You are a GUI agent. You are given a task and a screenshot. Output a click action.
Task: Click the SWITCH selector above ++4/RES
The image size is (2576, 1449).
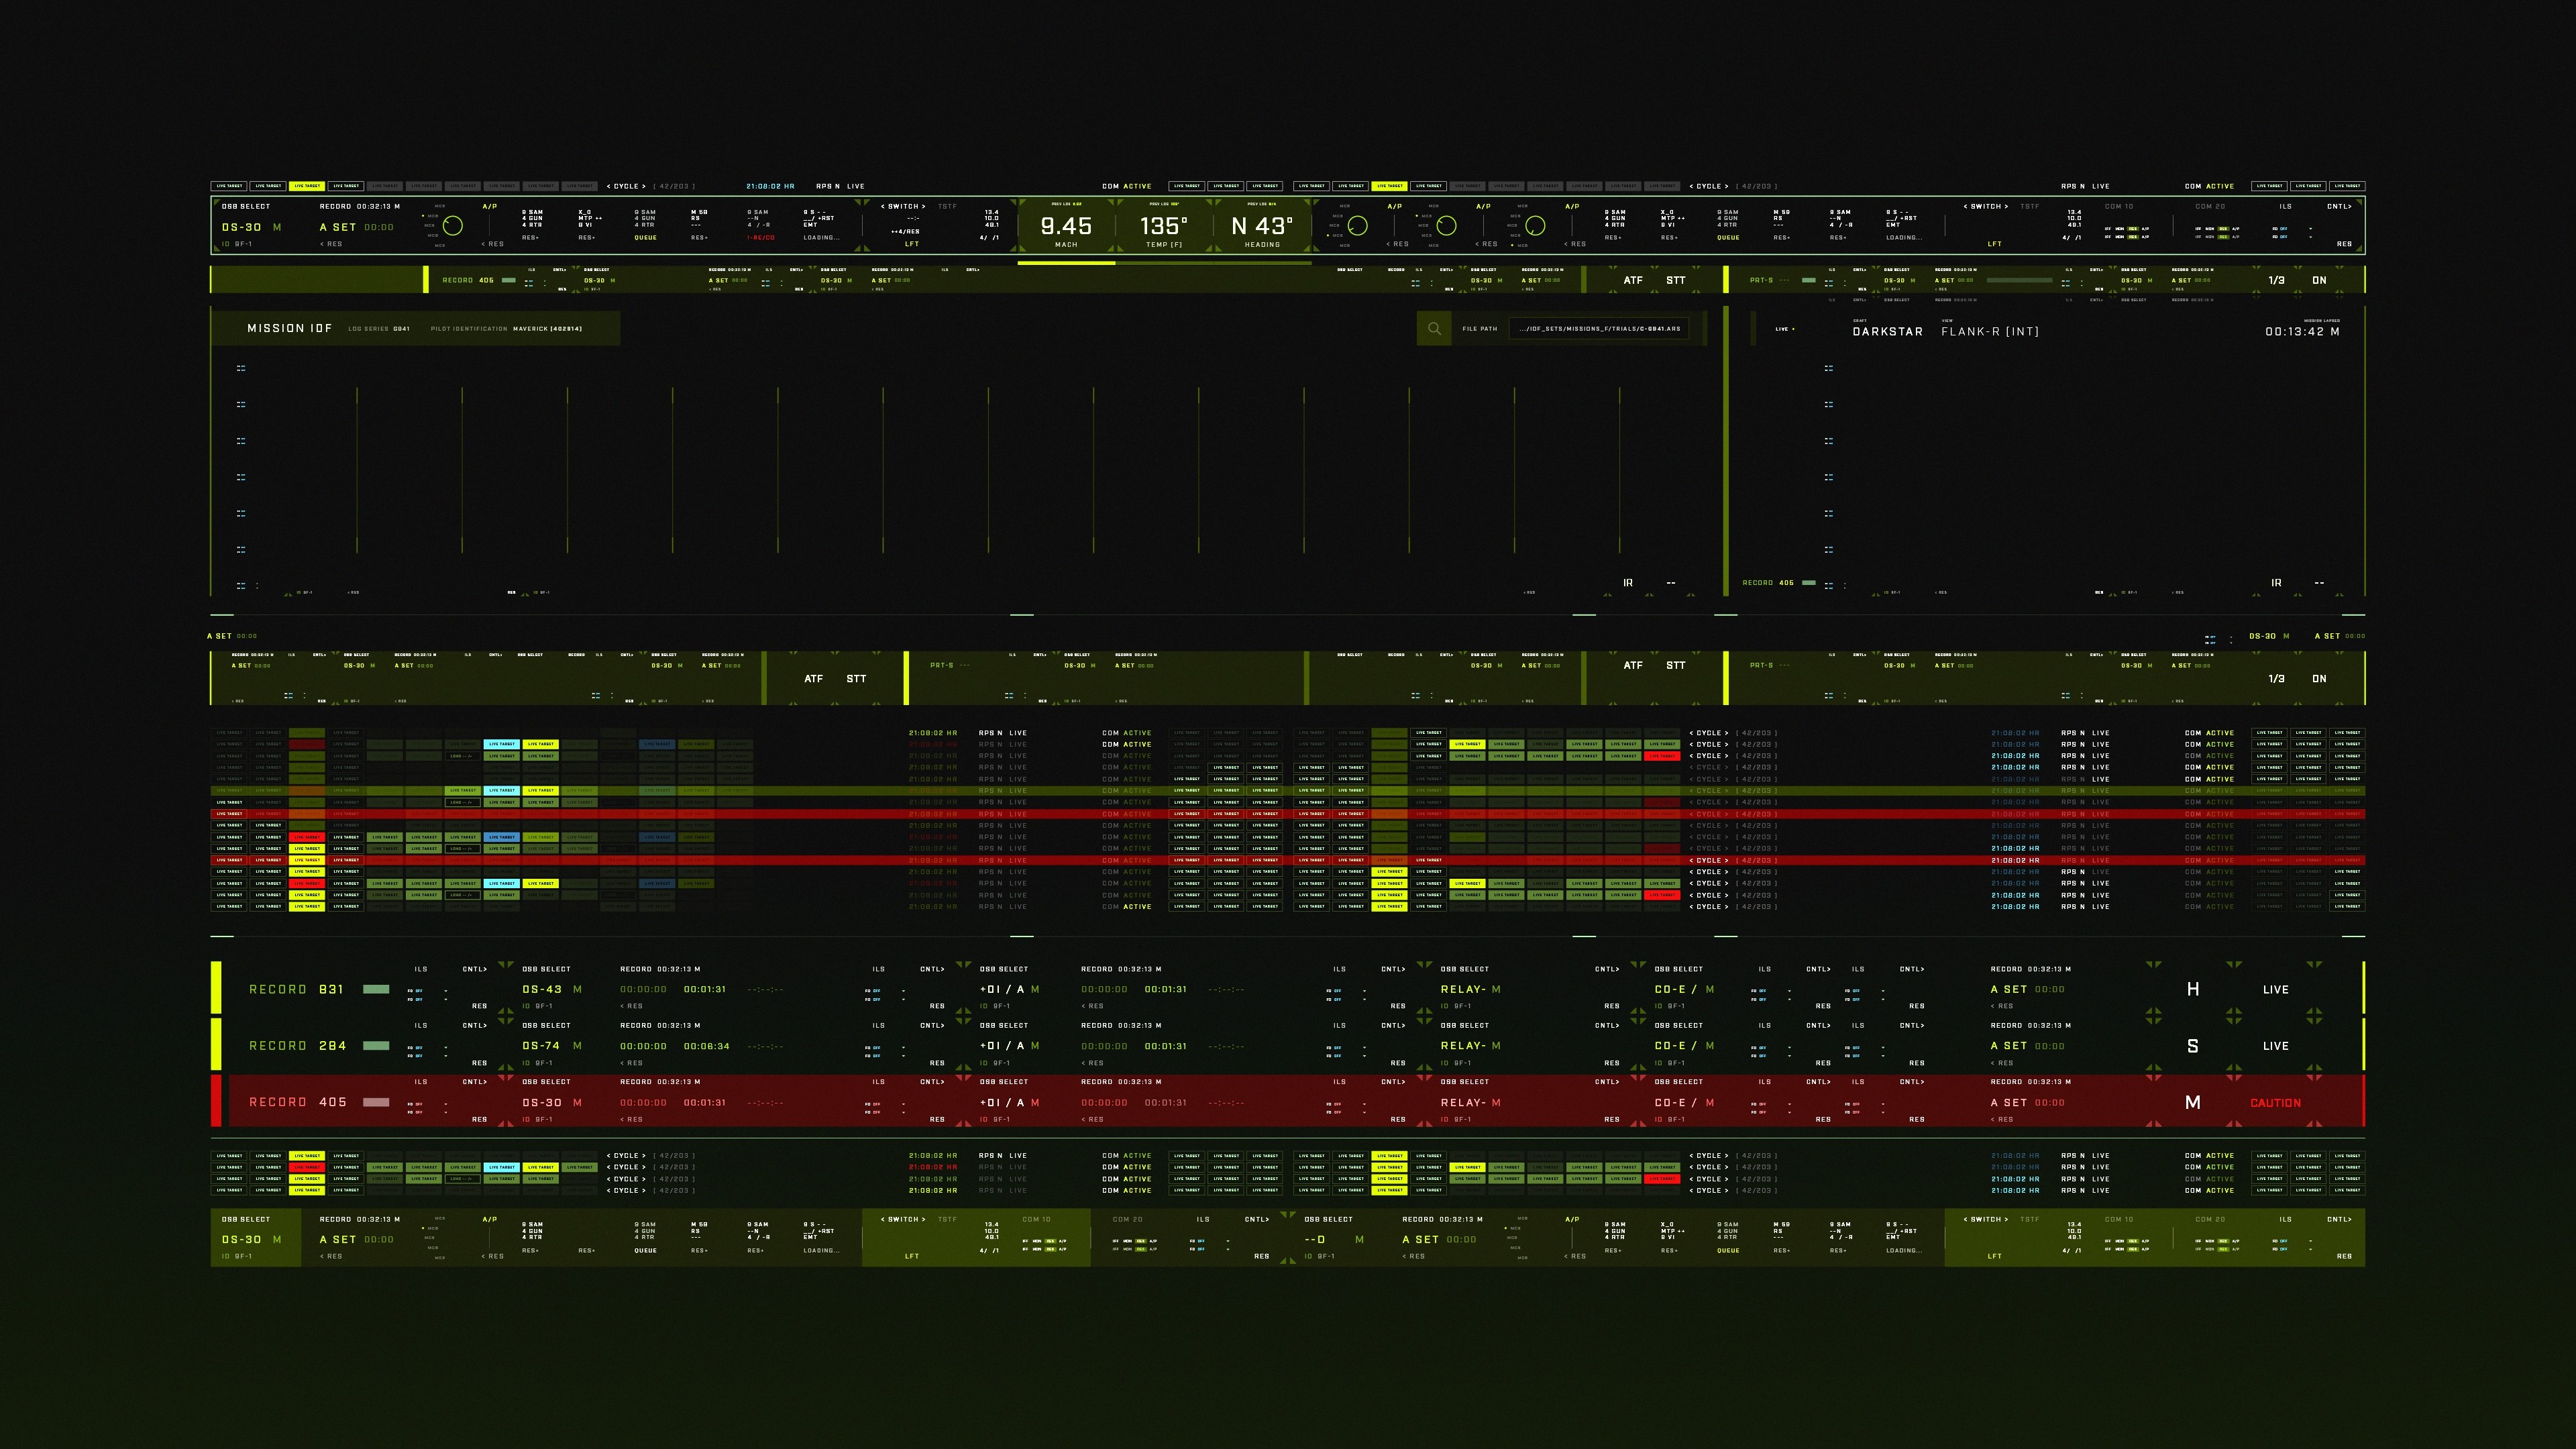pyautogui.click(x=903, y=207)
